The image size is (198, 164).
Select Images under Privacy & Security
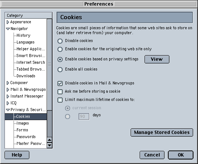click(x=23, y=123)
